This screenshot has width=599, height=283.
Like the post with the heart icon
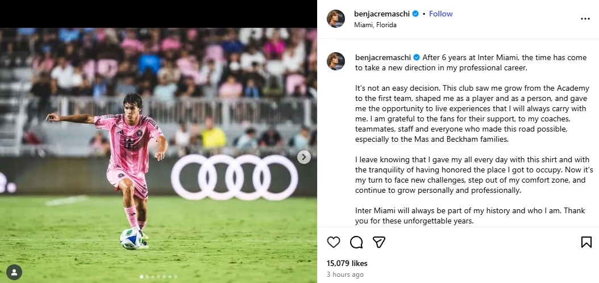tap(334, 242)
